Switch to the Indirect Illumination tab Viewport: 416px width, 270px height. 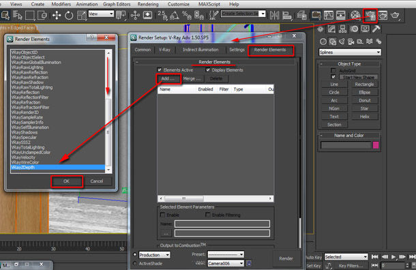coord(200,50)
